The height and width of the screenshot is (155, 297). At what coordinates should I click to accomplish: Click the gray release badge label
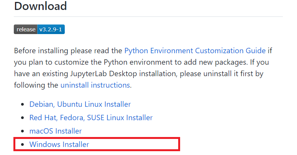[x=26, y=29]
